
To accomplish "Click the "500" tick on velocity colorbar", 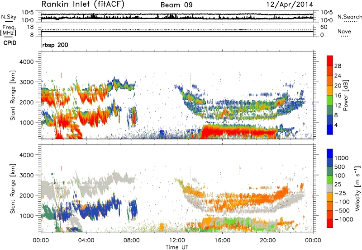I will click(x=340, y=167).
